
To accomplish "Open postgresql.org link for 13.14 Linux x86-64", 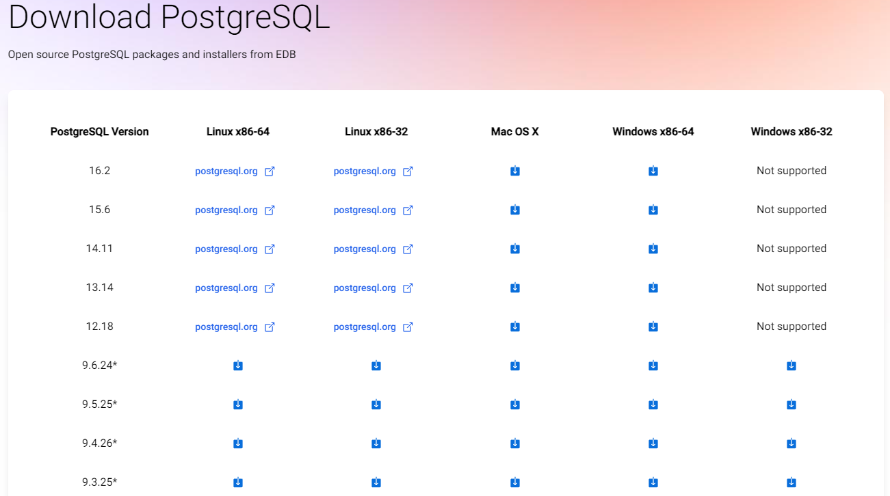I will pos(235,288).
